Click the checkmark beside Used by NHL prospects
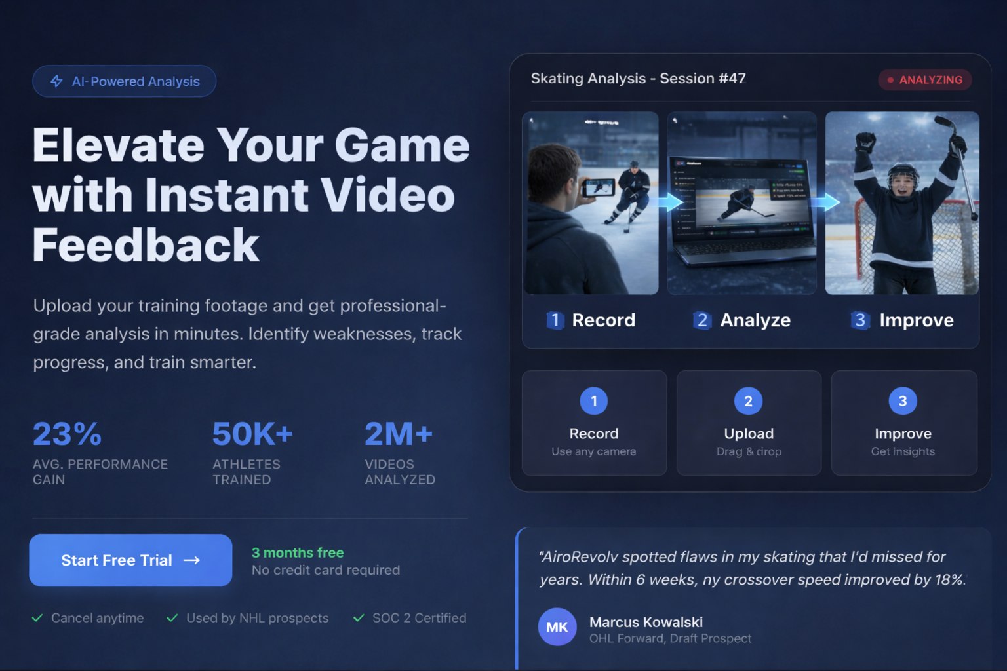 (172, 618)
